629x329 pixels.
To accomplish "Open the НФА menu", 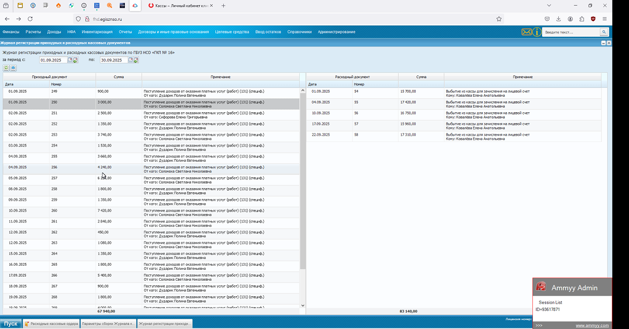I will click(x=71, y=32).
